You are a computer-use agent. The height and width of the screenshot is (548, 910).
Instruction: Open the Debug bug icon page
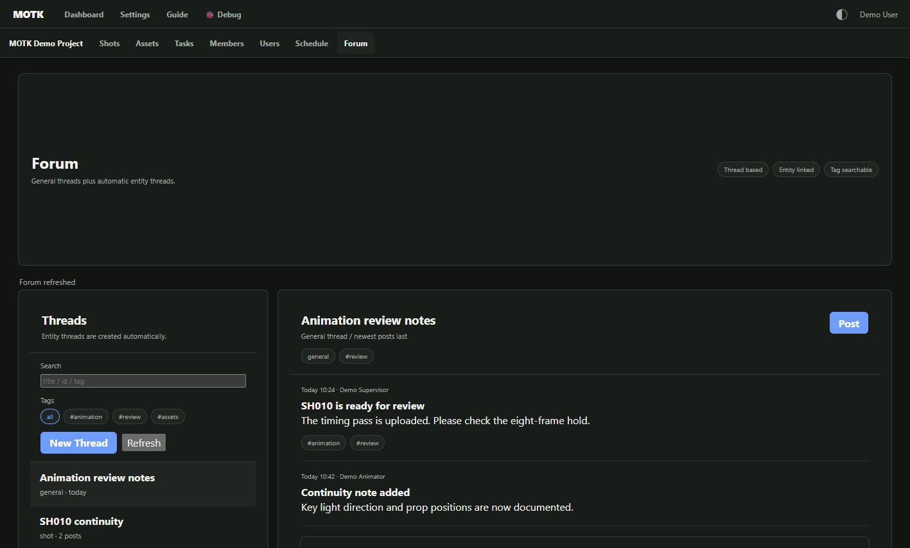point(223,14)
